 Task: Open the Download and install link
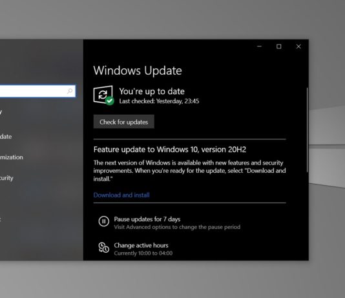(121, 195)
